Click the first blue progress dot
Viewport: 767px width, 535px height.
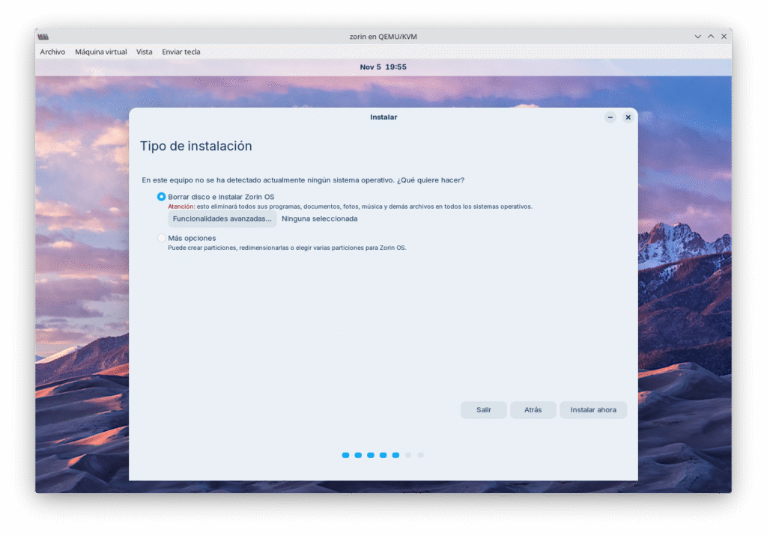pos(345,455)
